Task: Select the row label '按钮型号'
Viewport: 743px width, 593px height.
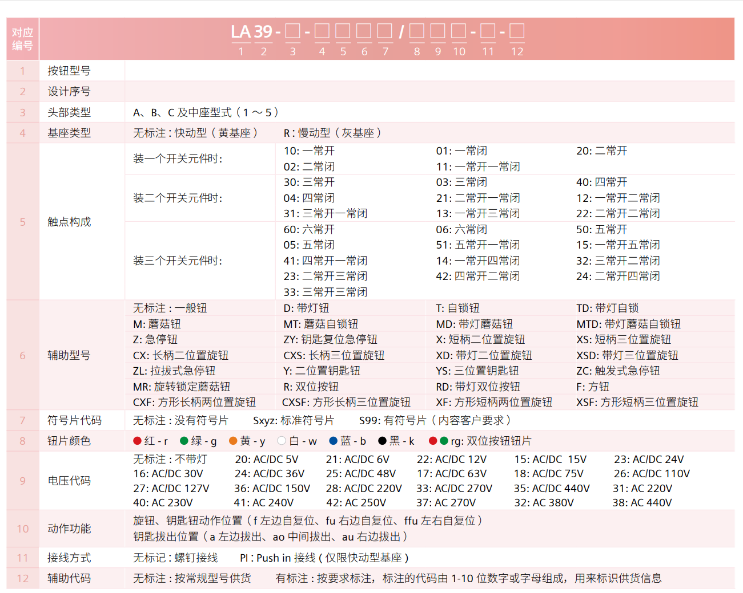Action: 69,71
